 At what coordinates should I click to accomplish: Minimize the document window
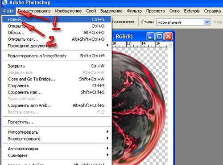pyautogui.click(x=150, y=36)
